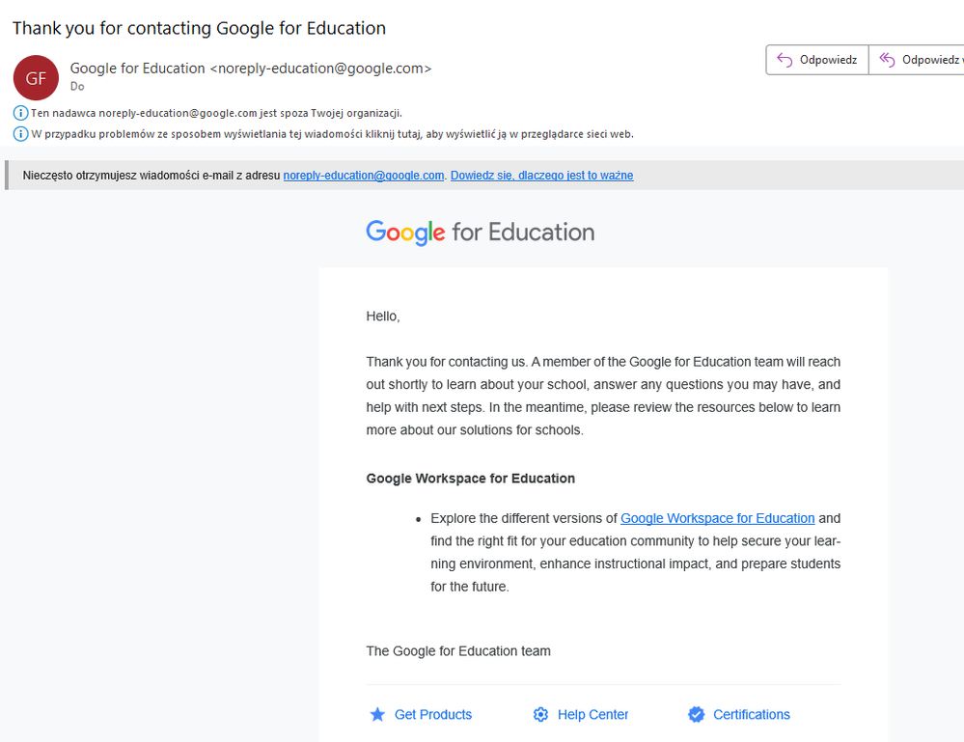Image resolution: width=964 pixels, height=742 pixels.
Task: Click the email subject line text
Action: [199, 28]
